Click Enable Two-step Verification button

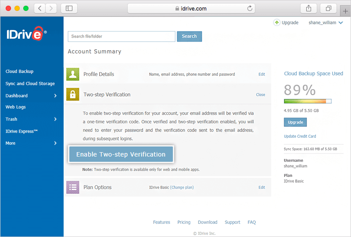[121, 154]
